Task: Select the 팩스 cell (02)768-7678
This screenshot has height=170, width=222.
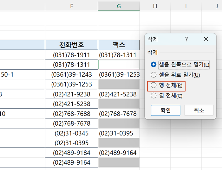Action: [x=119, y=114]
